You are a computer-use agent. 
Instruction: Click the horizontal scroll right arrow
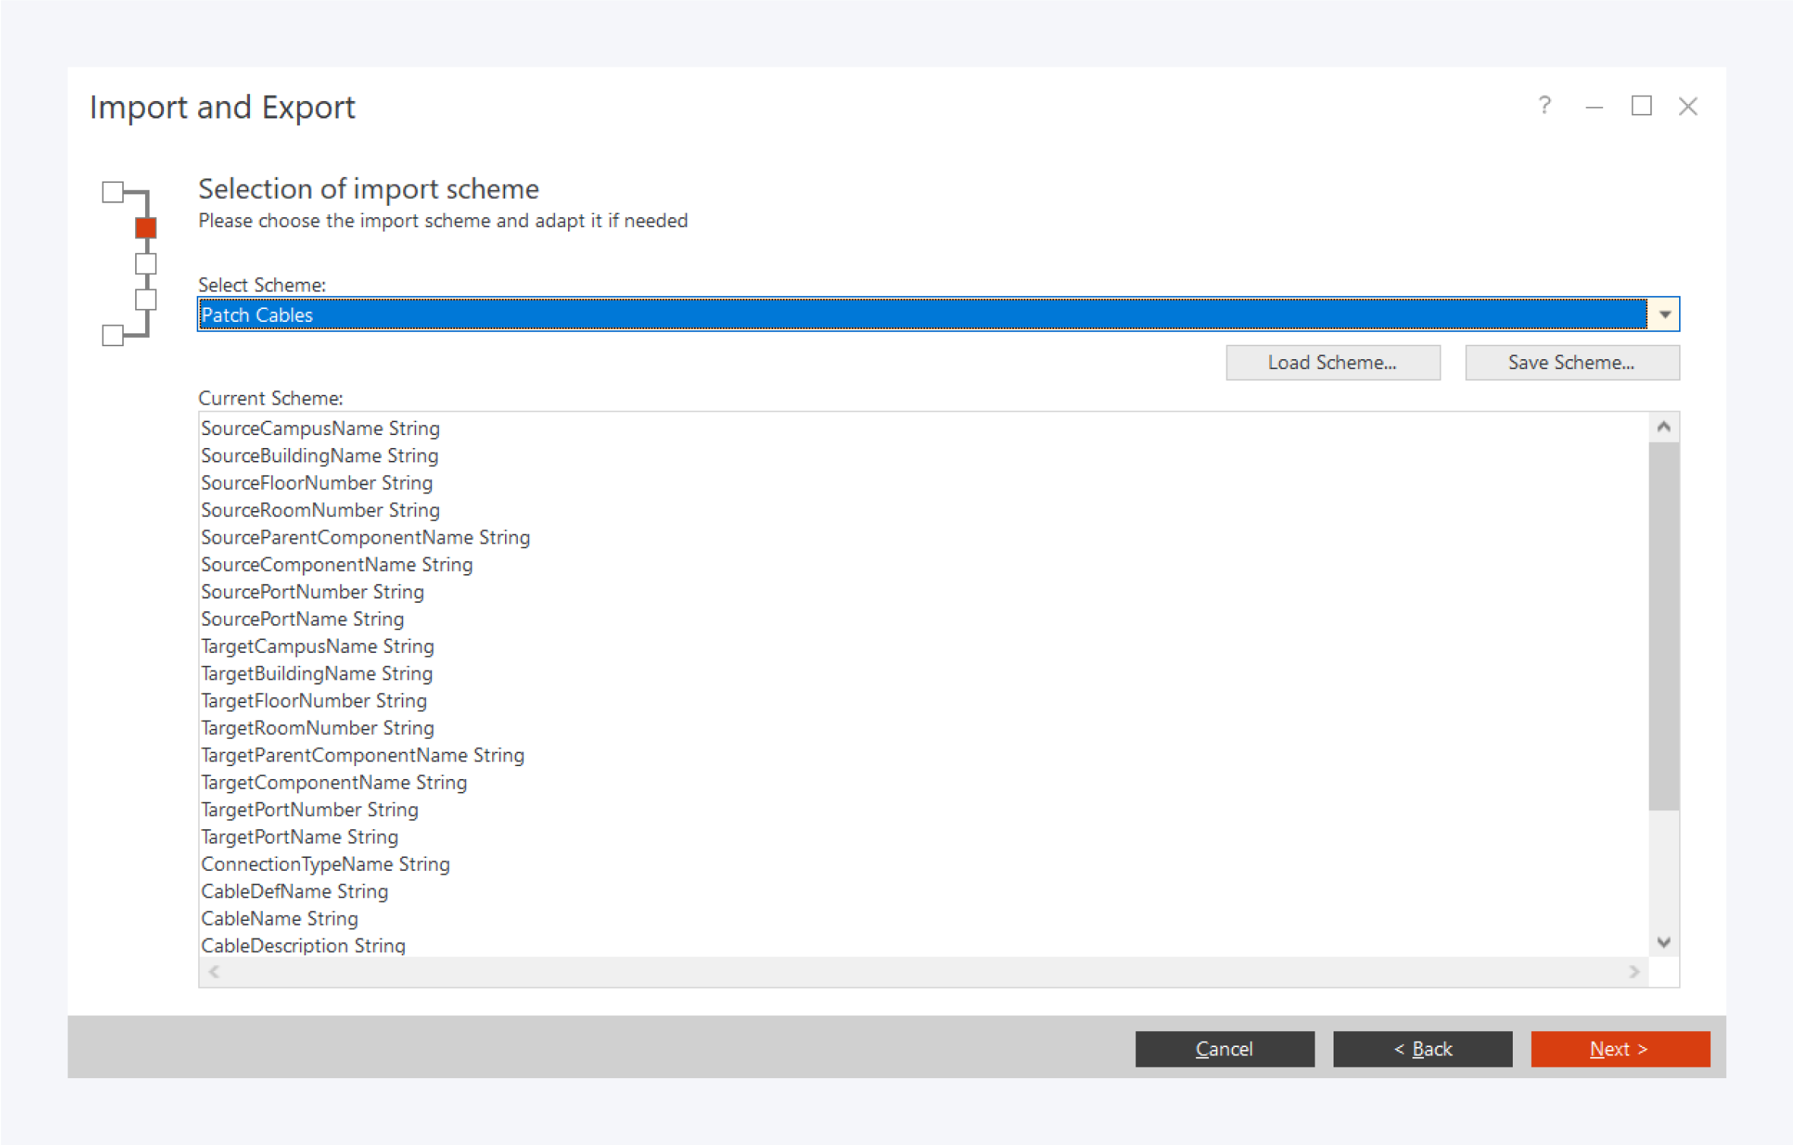[x=1634, y=972]
